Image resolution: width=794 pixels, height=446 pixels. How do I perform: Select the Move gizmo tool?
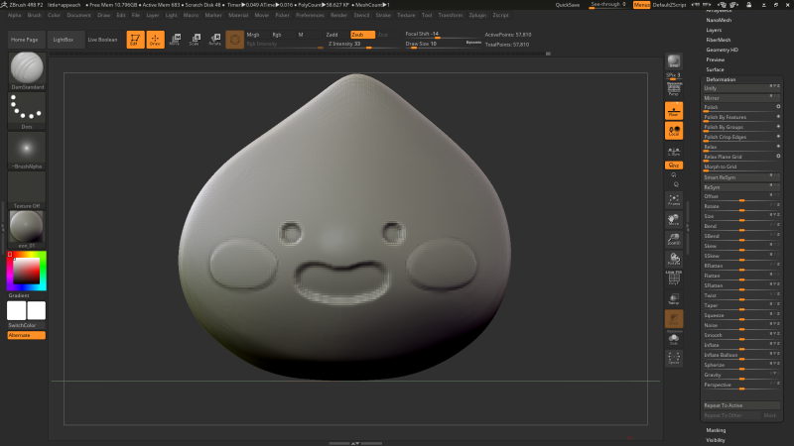pyautogui.click(x=175, y=40)
